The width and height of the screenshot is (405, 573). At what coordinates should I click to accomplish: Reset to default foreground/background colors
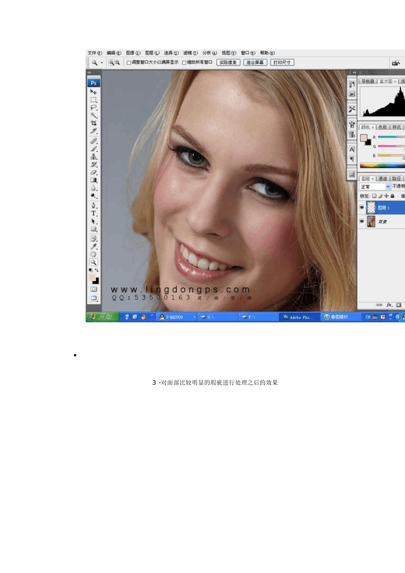pos(90,270)
